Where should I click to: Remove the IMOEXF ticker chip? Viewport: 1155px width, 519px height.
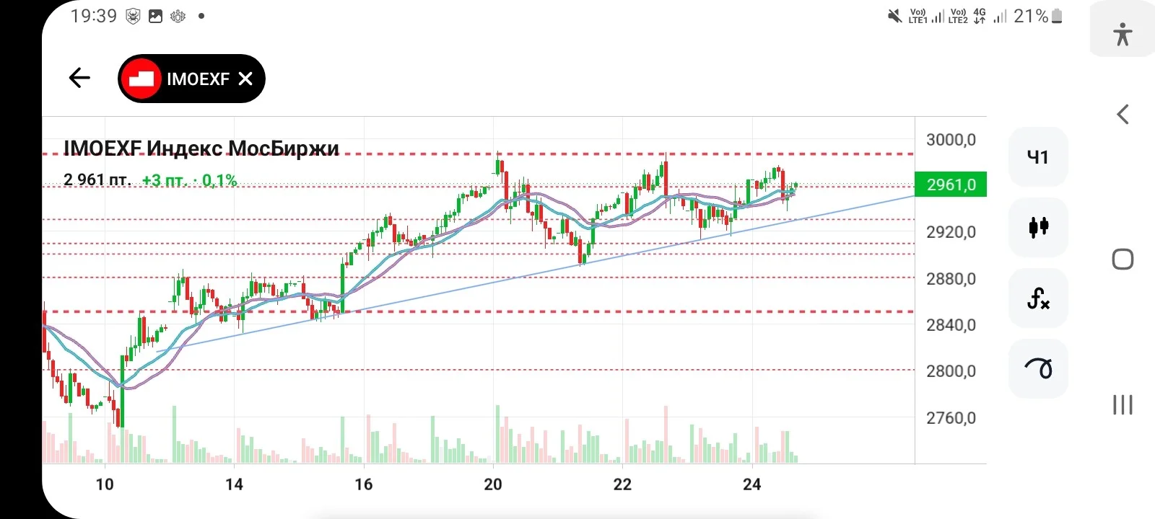245,79
